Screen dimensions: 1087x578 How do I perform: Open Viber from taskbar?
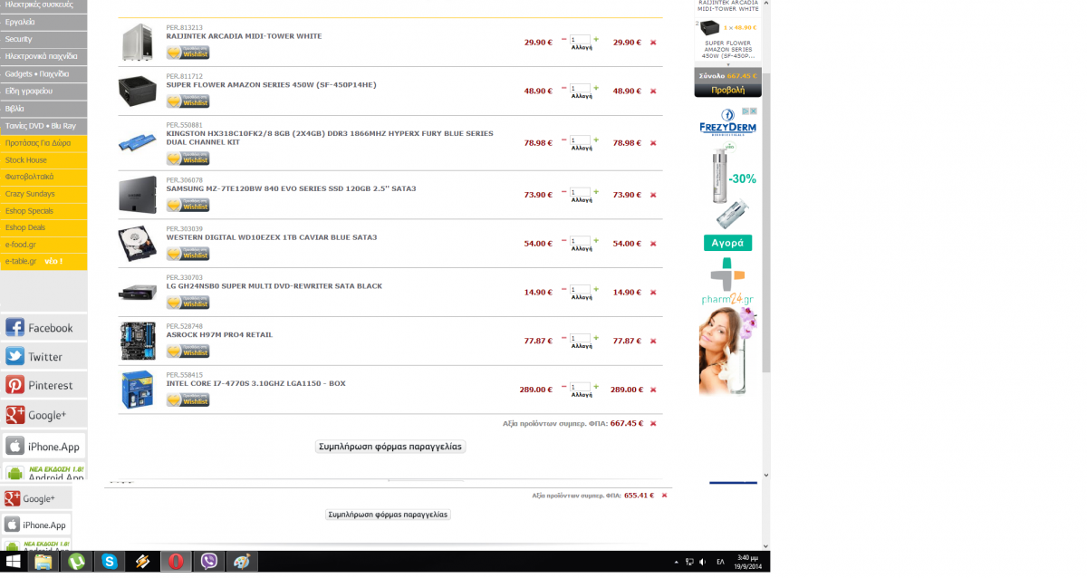coord(210,562)
